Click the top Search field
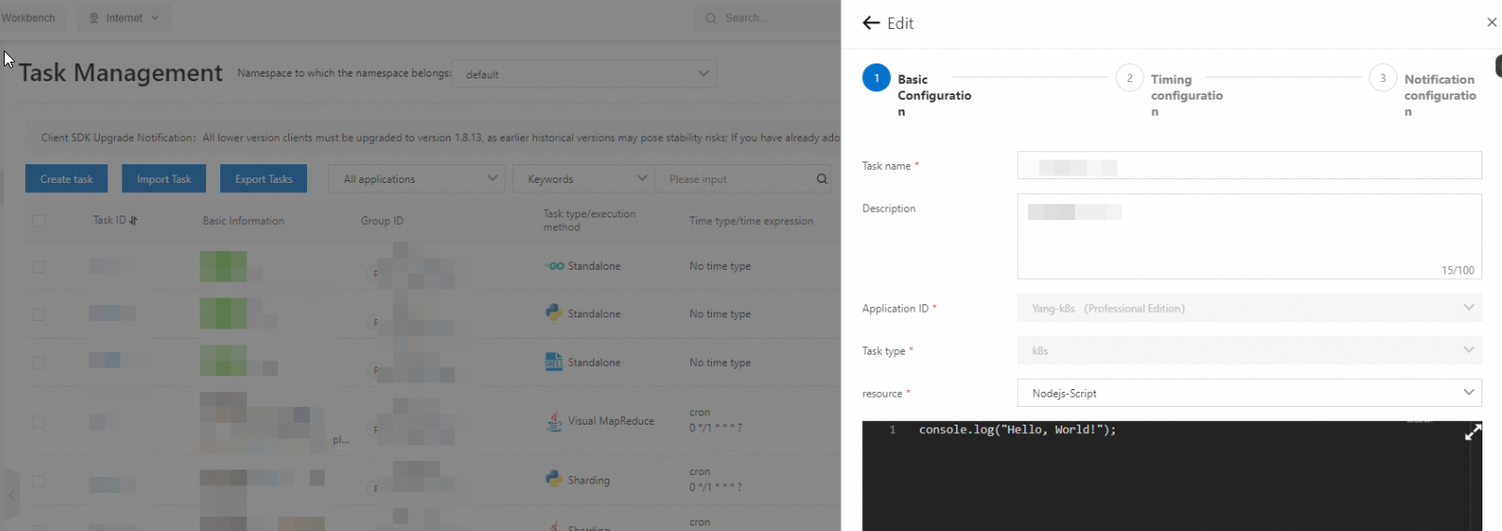The image size is (1502, 531). (767, 18)
